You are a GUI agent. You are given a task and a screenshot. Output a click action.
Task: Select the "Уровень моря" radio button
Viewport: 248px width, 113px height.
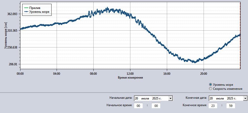pos(210,85)
